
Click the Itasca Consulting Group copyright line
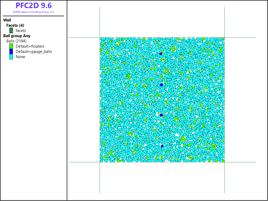[x=34, y=12]
